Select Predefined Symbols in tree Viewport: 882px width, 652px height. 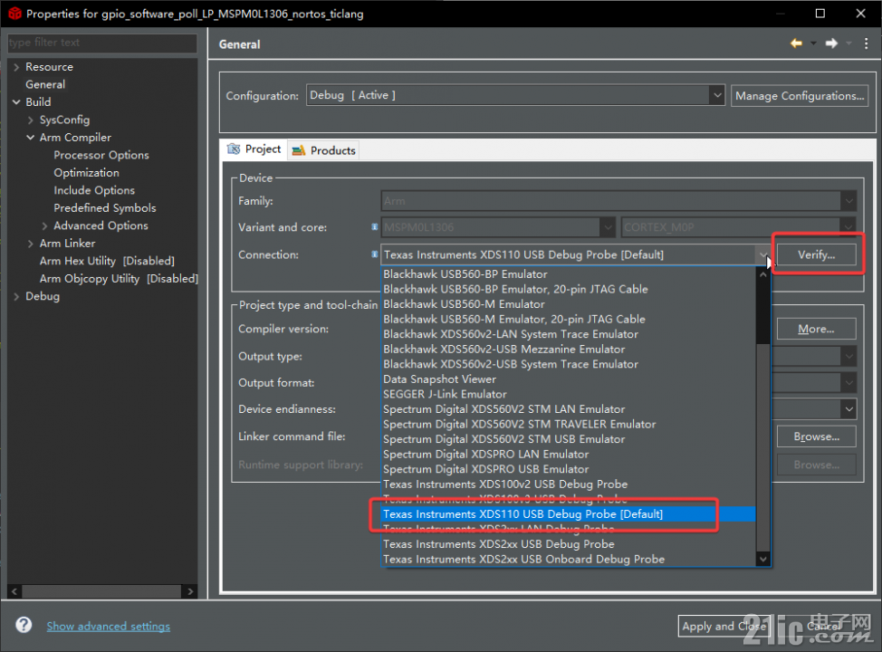point(105,208)
